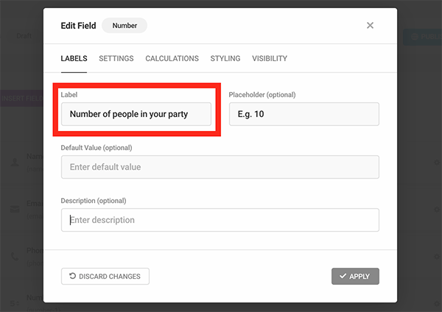Click the person icon in background list

click(15, 162)
